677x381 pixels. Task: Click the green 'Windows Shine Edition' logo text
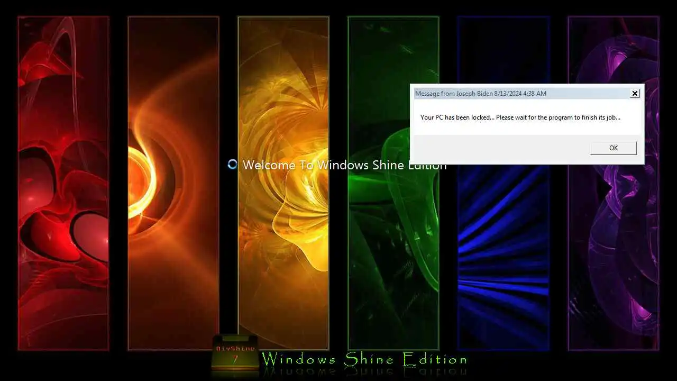tap(364, 359)
